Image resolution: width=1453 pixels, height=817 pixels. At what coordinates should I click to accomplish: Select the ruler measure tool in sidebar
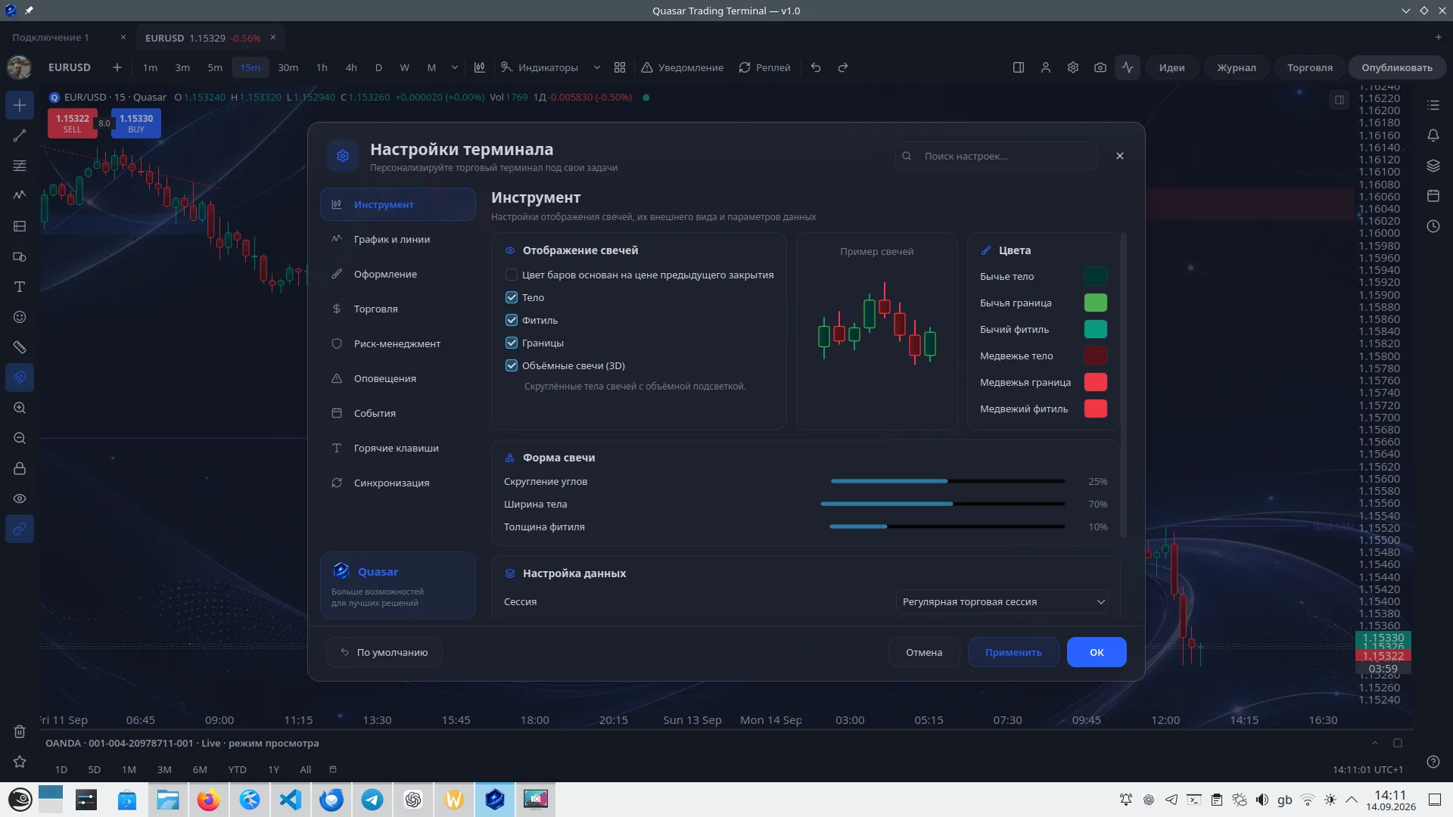point(20,347)
